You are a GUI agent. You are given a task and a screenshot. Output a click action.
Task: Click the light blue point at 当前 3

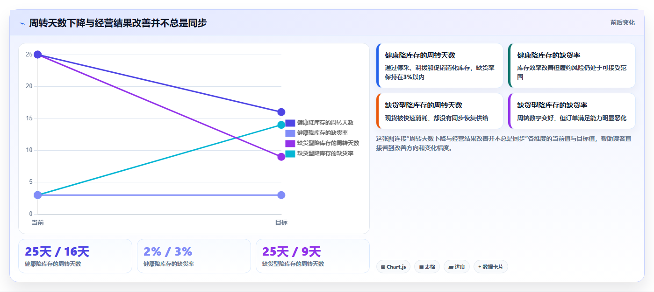coord(38,195)
